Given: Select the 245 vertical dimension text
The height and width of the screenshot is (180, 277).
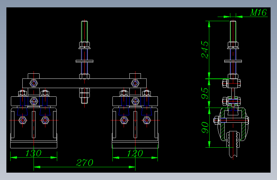Looking at the screenshot, I should pos(205,50).
